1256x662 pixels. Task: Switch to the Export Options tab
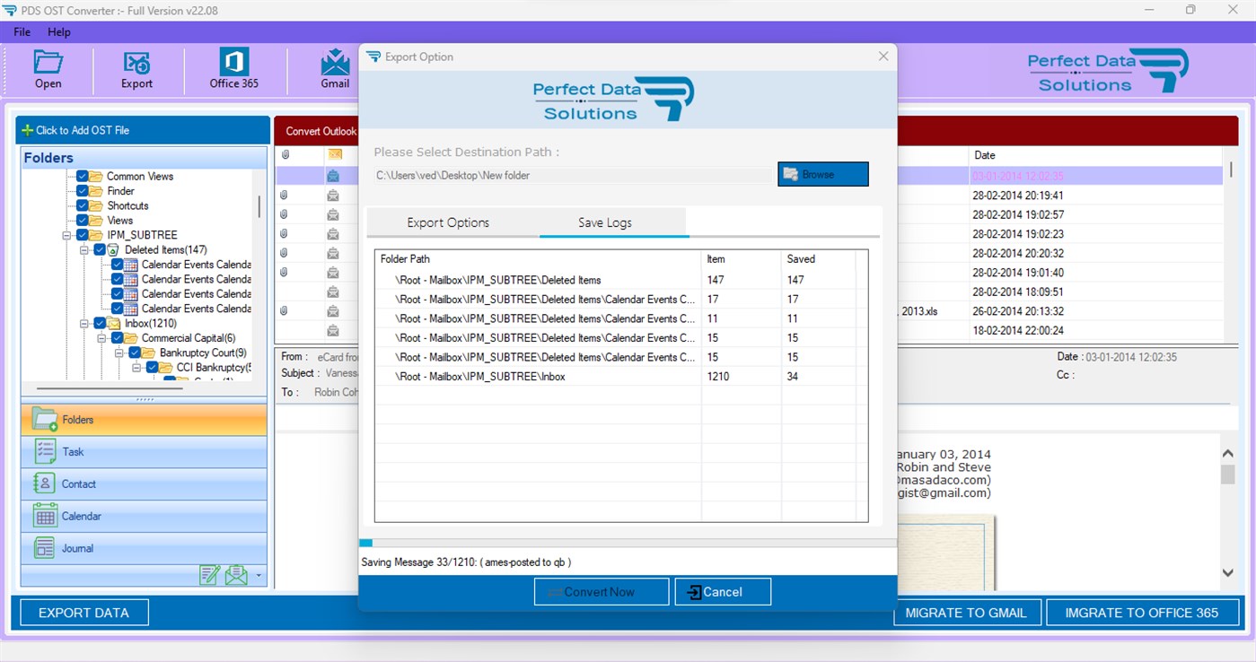[448, 222]
